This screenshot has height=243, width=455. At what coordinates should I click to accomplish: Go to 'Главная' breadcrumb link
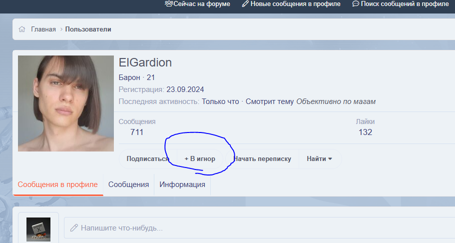point(43,29)
